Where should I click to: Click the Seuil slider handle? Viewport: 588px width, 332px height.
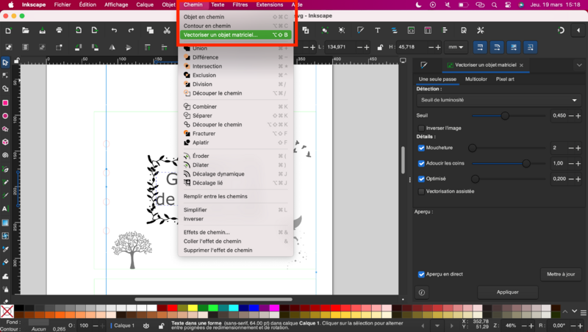pos(505,115)
